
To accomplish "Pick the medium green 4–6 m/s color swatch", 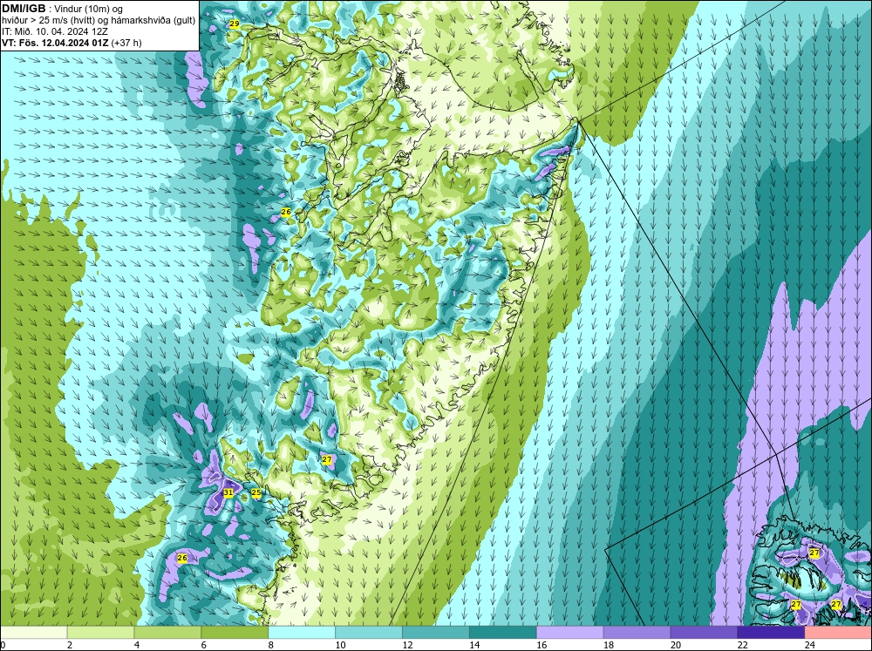I will click(167, 632).
